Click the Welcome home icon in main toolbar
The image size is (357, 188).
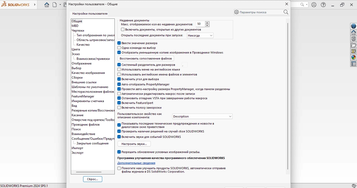pos(47,5)
